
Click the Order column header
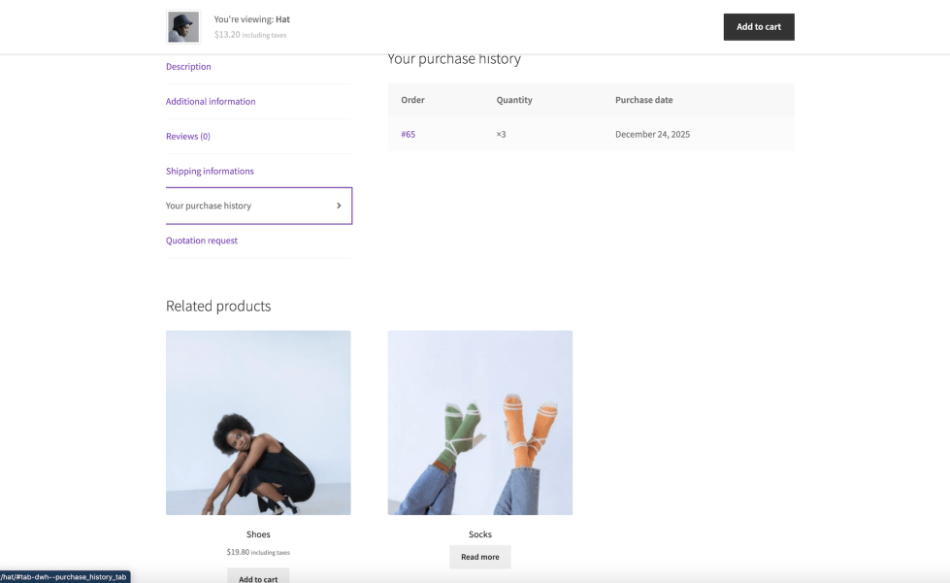[x=412, y=100]
